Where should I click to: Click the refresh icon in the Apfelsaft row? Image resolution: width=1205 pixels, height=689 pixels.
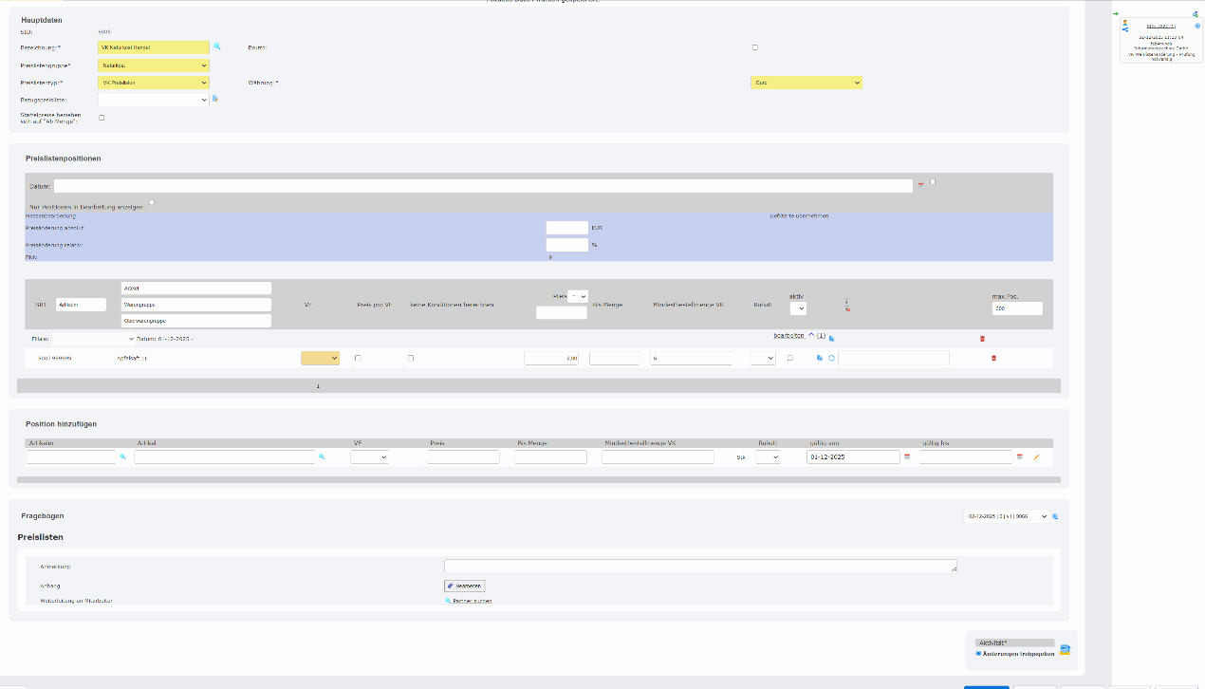coord(831,358)
